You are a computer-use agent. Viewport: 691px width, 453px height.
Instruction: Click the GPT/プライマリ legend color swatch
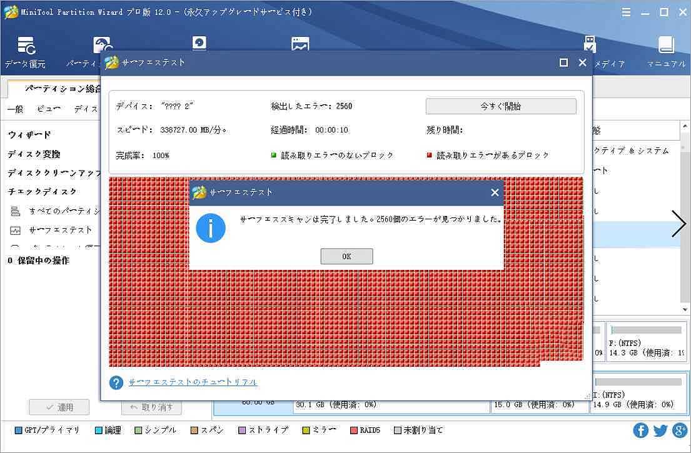click(19, 431)
